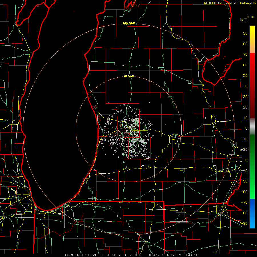The image size is (257, 257).
Task: Click the 10 value on velocity scale
Action: [x=245, y=118]
